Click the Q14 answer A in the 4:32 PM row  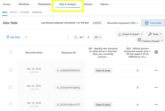138,87
